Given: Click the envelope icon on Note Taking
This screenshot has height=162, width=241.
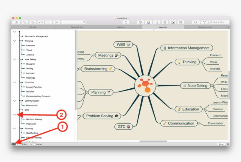Looking at the screenshot, I should point(184,86).
